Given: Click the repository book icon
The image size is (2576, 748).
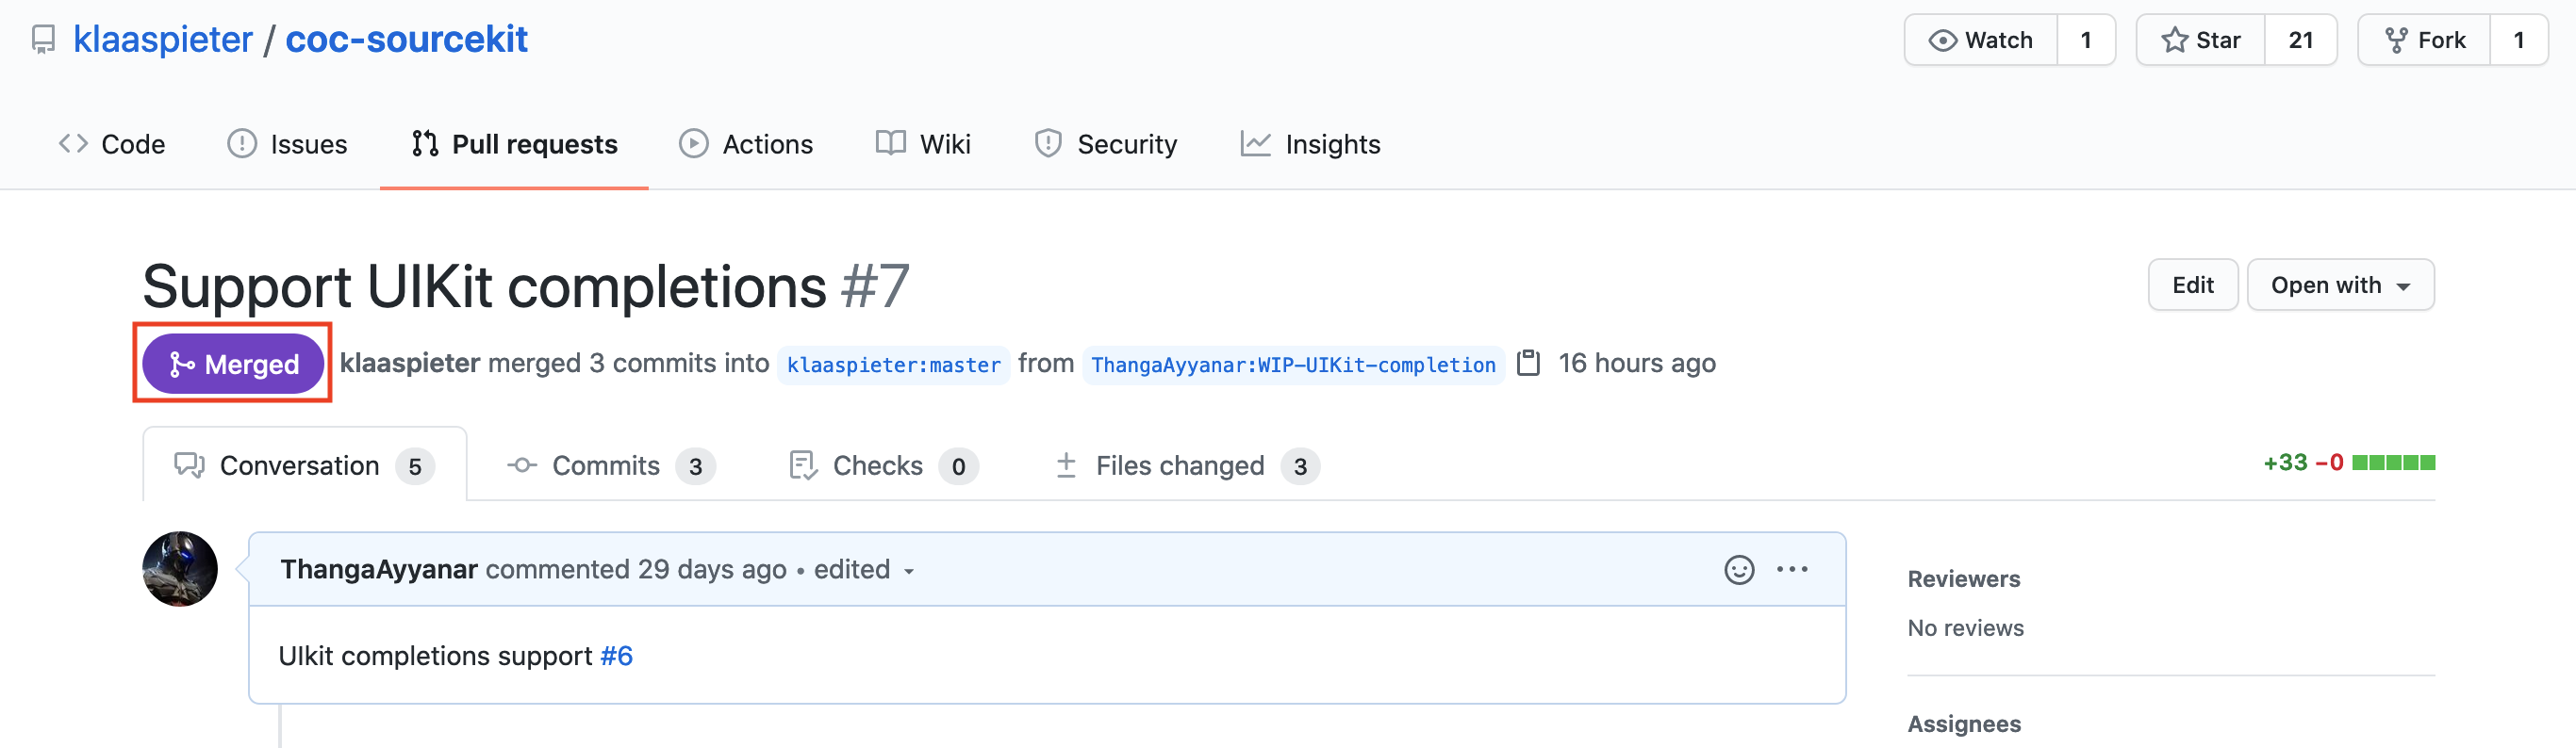Looking at the screenshot, I should point(43,40).
